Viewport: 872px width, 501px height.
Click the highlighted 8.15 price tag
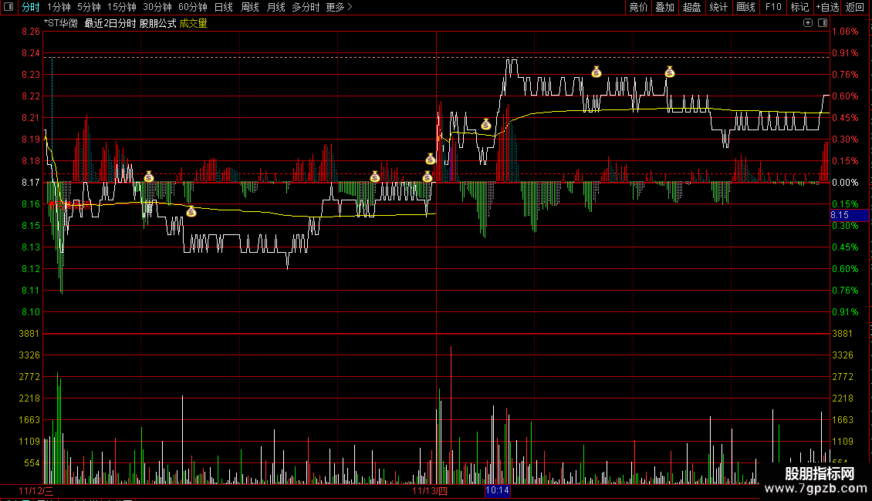[849, 215]
